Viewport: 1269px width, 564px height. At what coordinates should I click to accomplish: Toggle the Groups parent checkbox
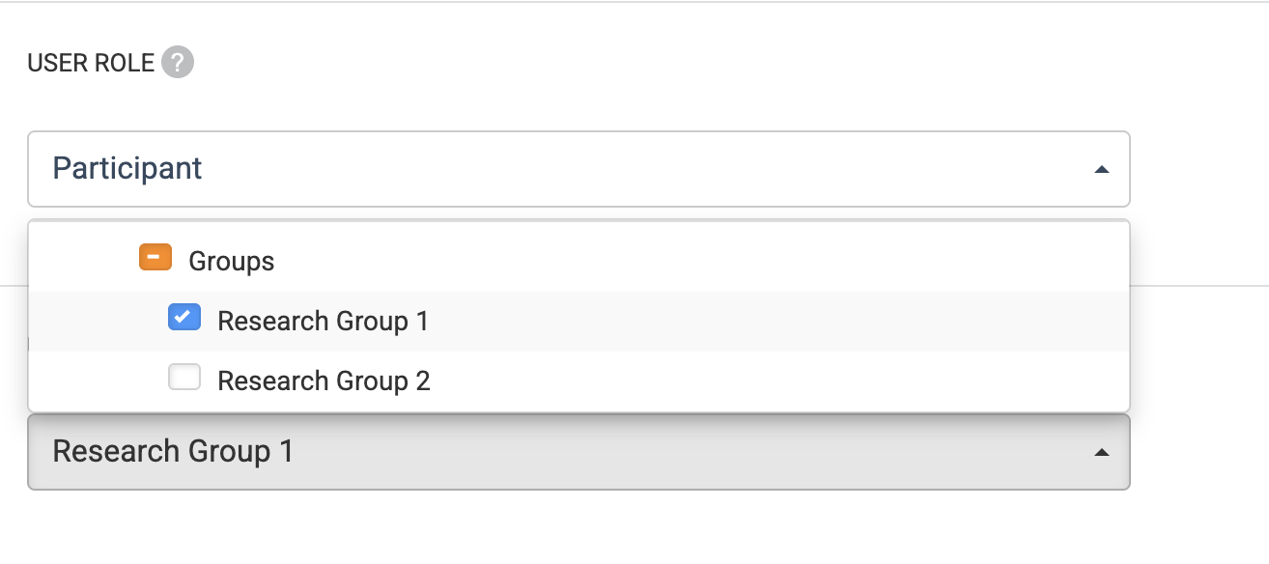pyautogui.click(x=155, y=259)
